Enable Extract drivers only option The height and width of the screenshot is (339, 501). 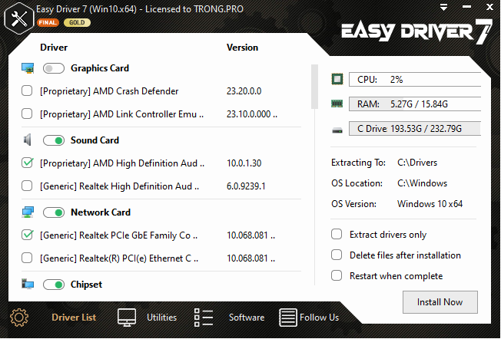pos(337,234)
